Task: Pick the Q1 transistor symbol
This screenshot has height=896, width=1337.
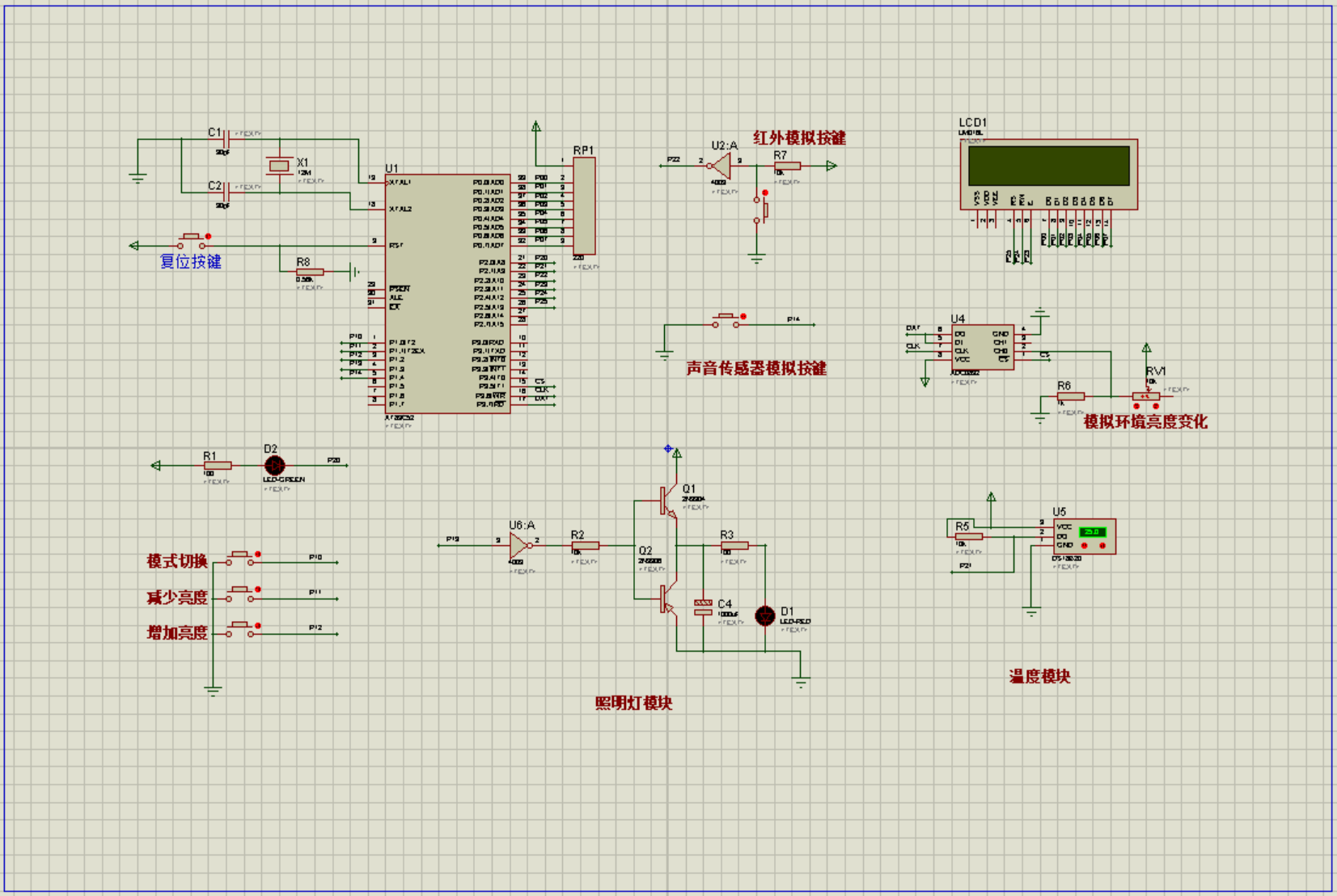Action: tap(666, 501)
